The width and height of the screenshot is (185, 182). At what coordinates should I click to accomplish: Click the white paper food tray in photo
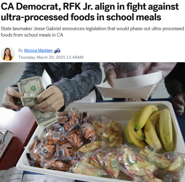(x=129, y=86)
